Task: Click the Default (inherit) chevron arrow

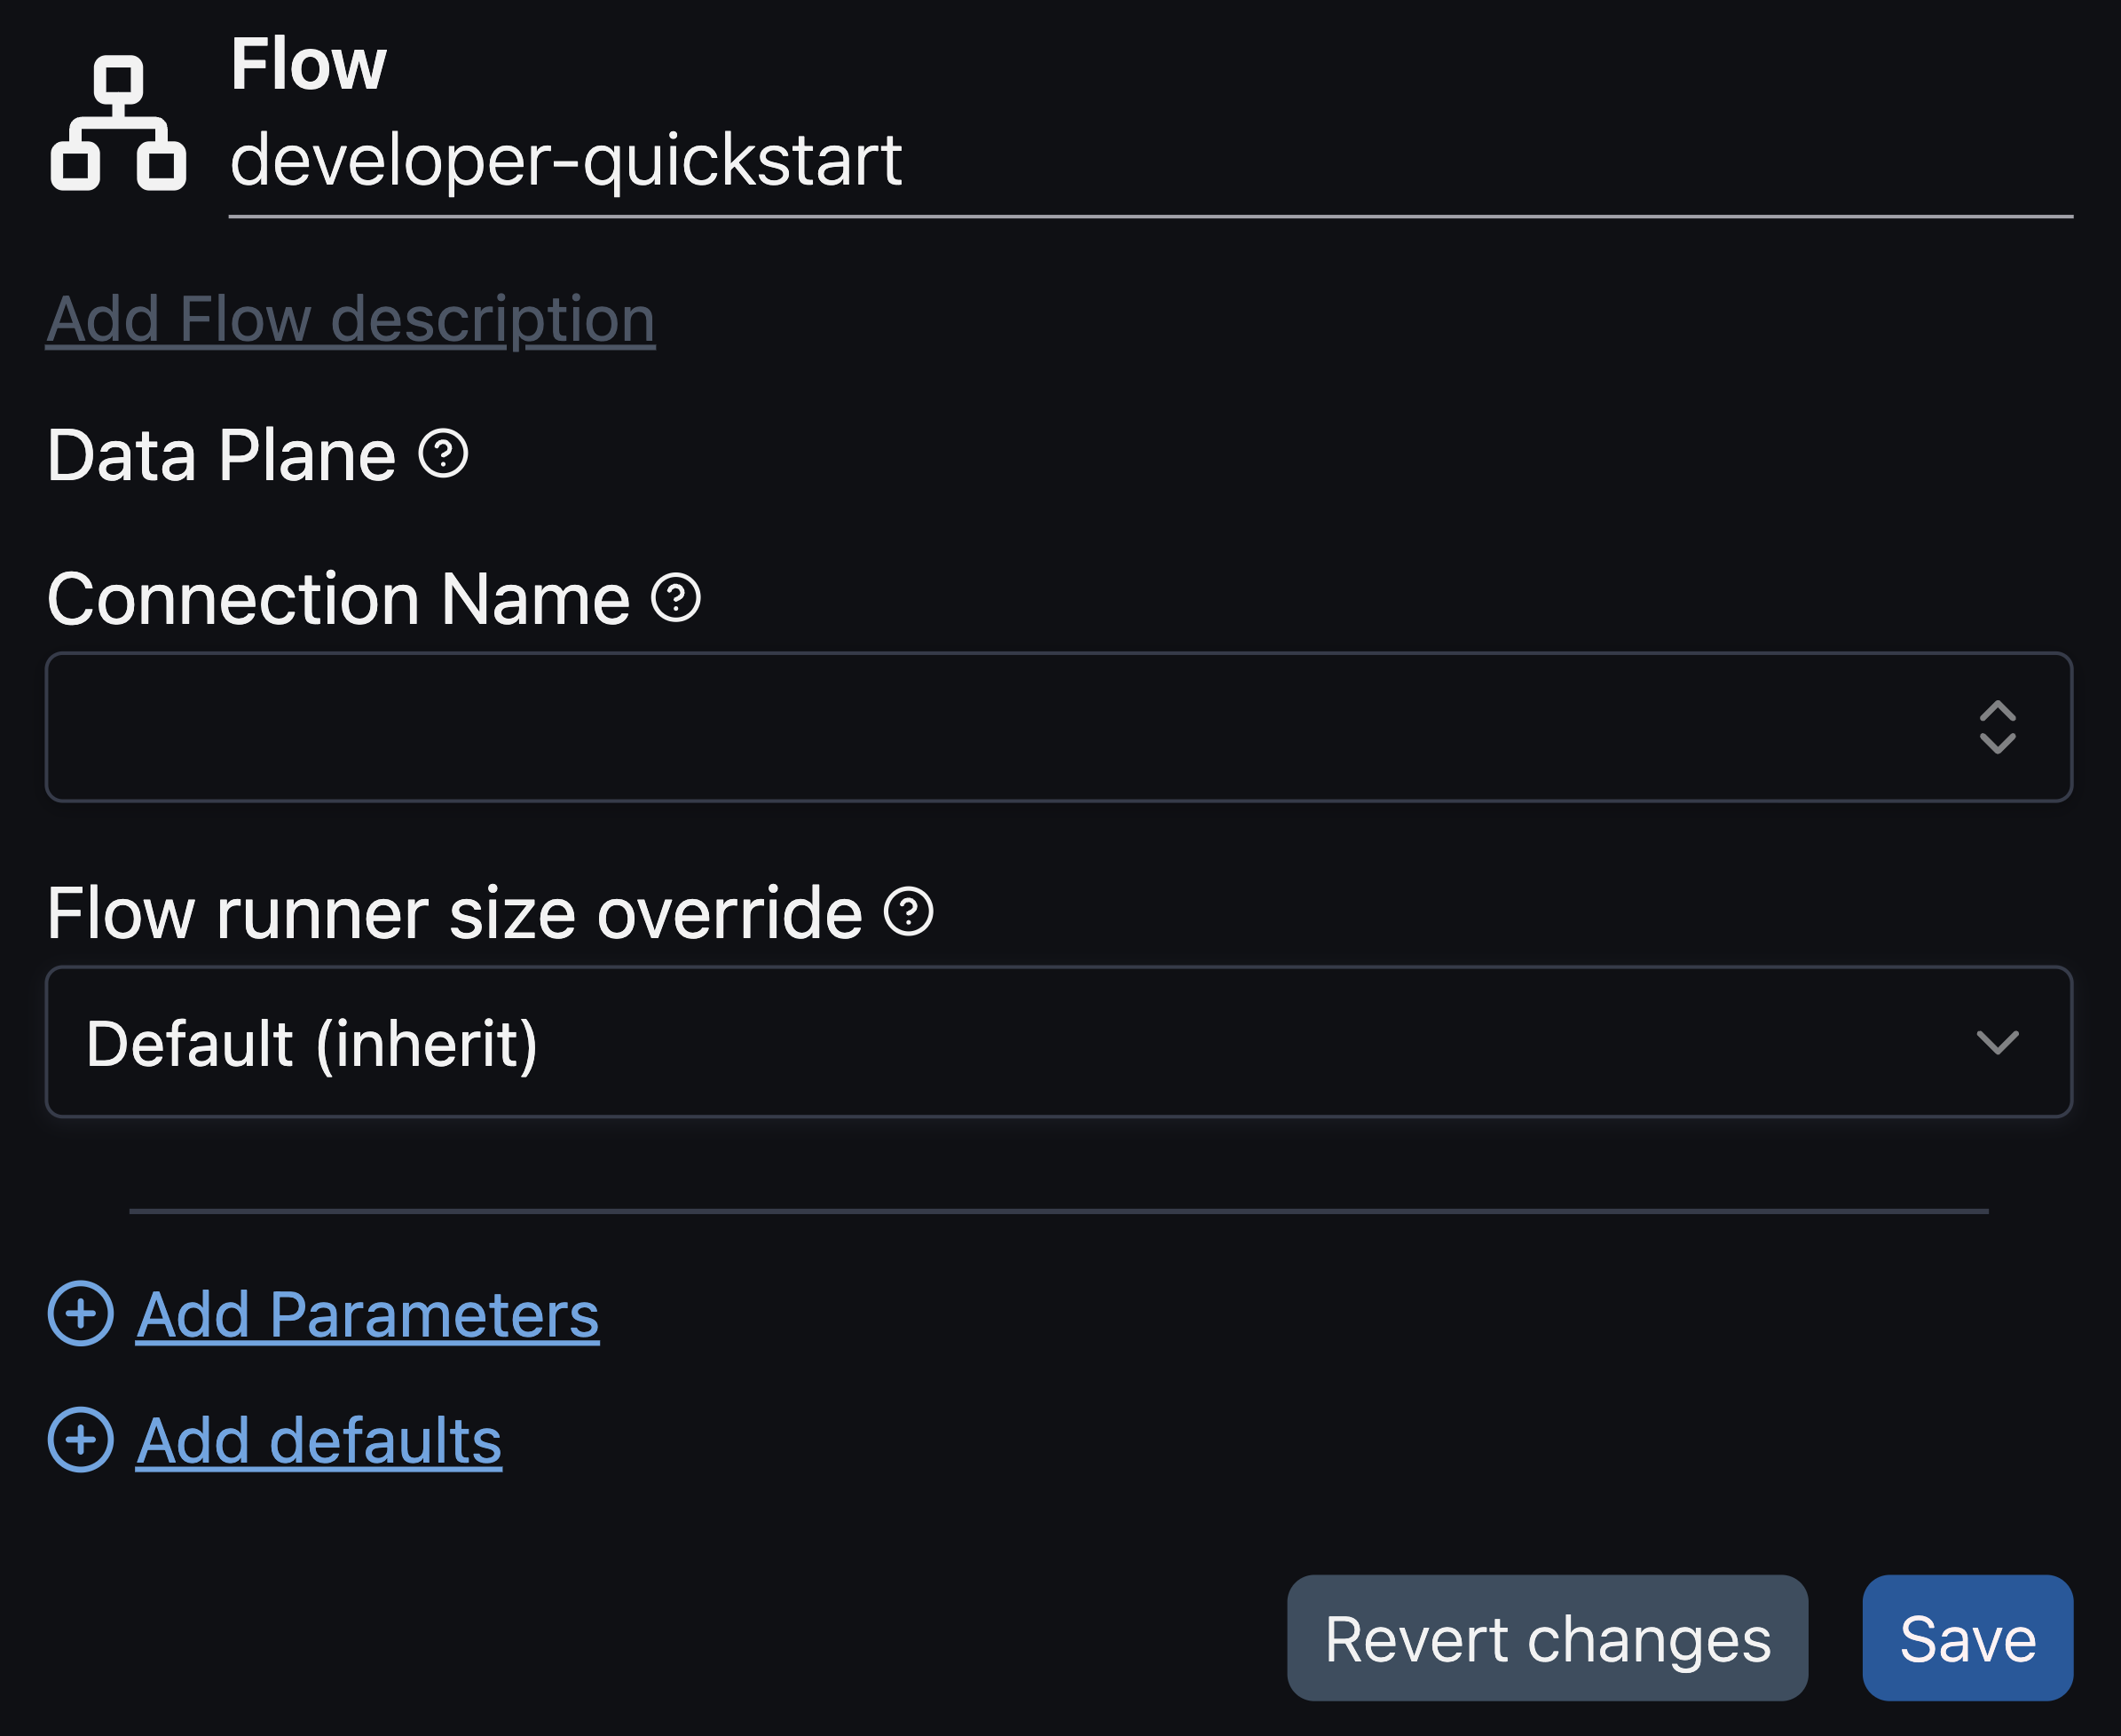Action: (1997, 1042)
